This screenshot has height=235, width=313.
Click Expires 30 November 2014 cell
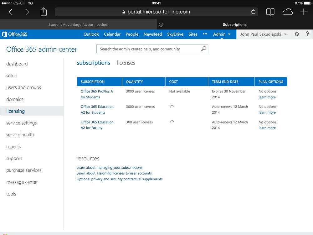click(229, 94)
